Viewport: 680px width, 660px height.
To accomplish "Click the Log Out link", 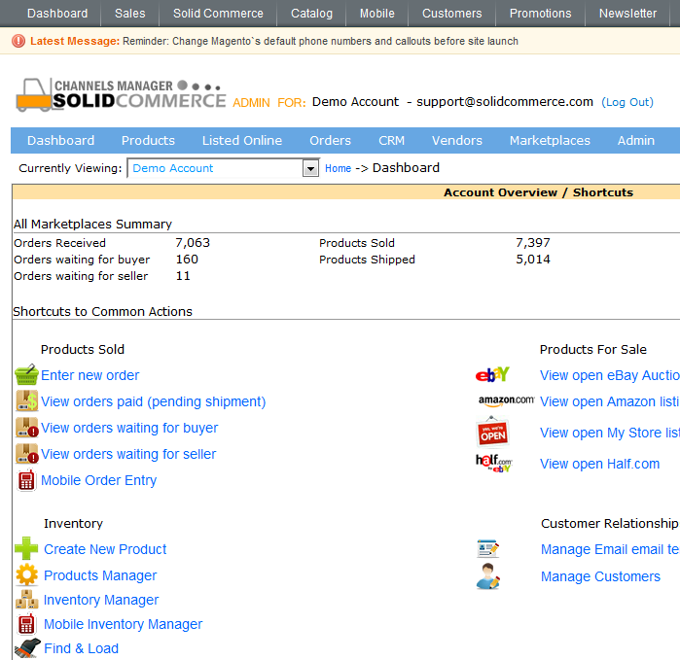I will click(627, 102).
